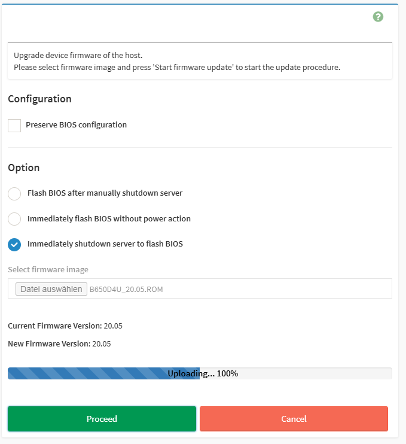Click the 'Uploading... 100%' status text
This screenshot has height=444, width=406.
[203, 373]
